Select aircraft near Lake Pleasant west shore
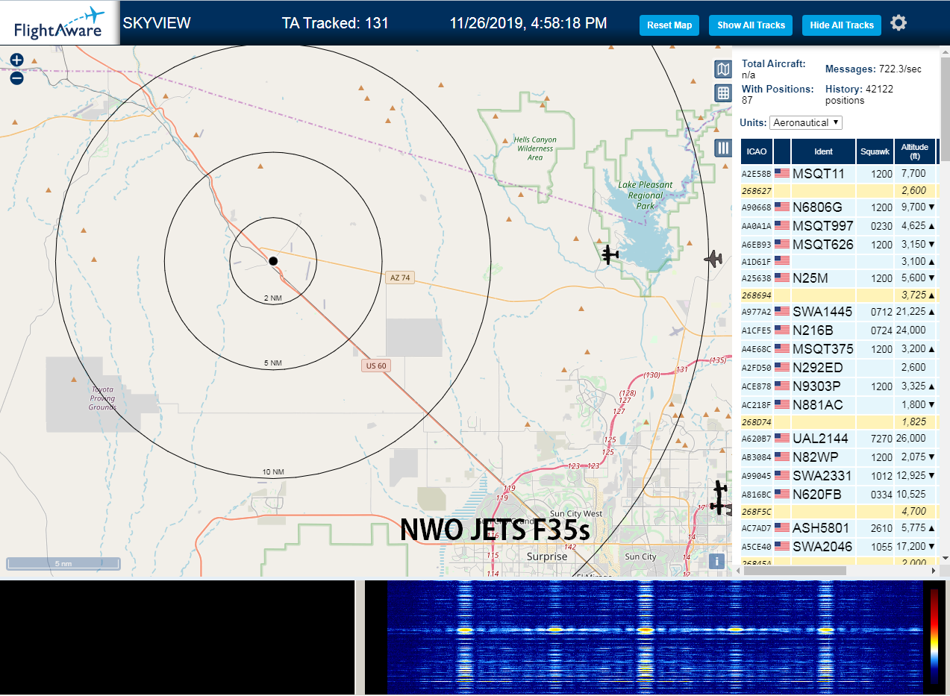This screenshot has width=950, height=696. pyautogui.click(x=611, y=254)
